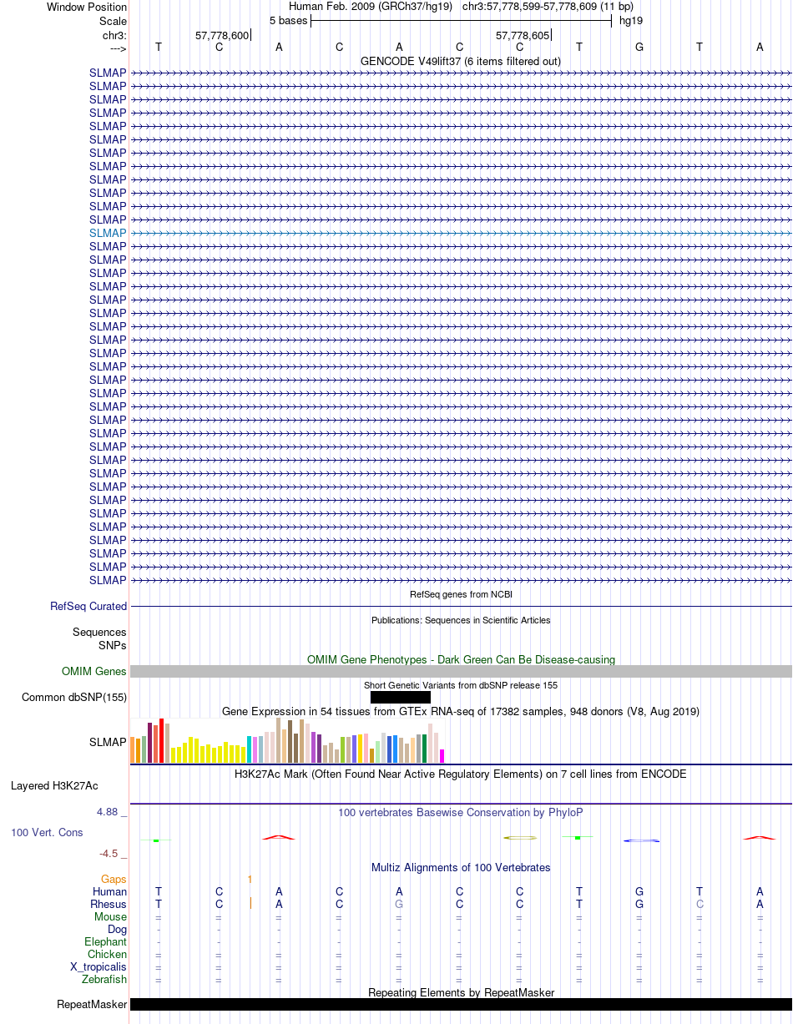This screenshot has height=1024, width=793.
Task: Click the '5 bases' scale bar label
Action: (288, 20)
